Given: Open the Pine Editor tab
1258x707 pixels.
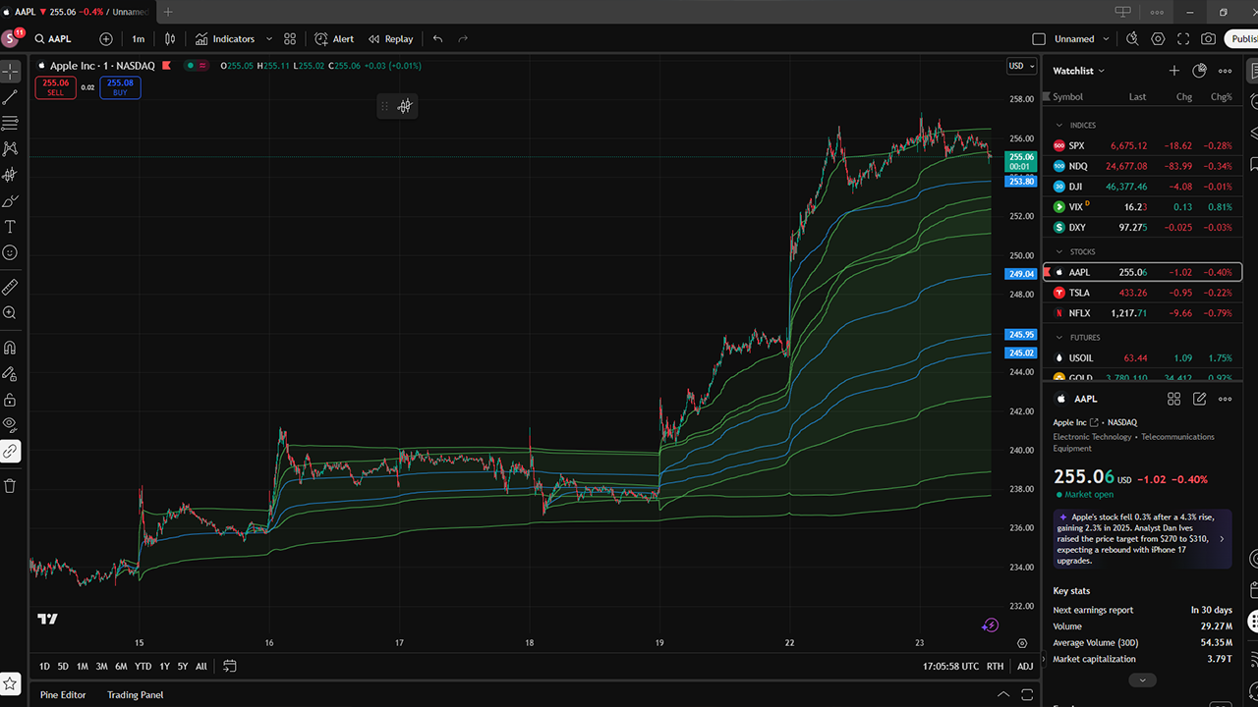Looking at the screenshot, I should [x=63, y=694].
